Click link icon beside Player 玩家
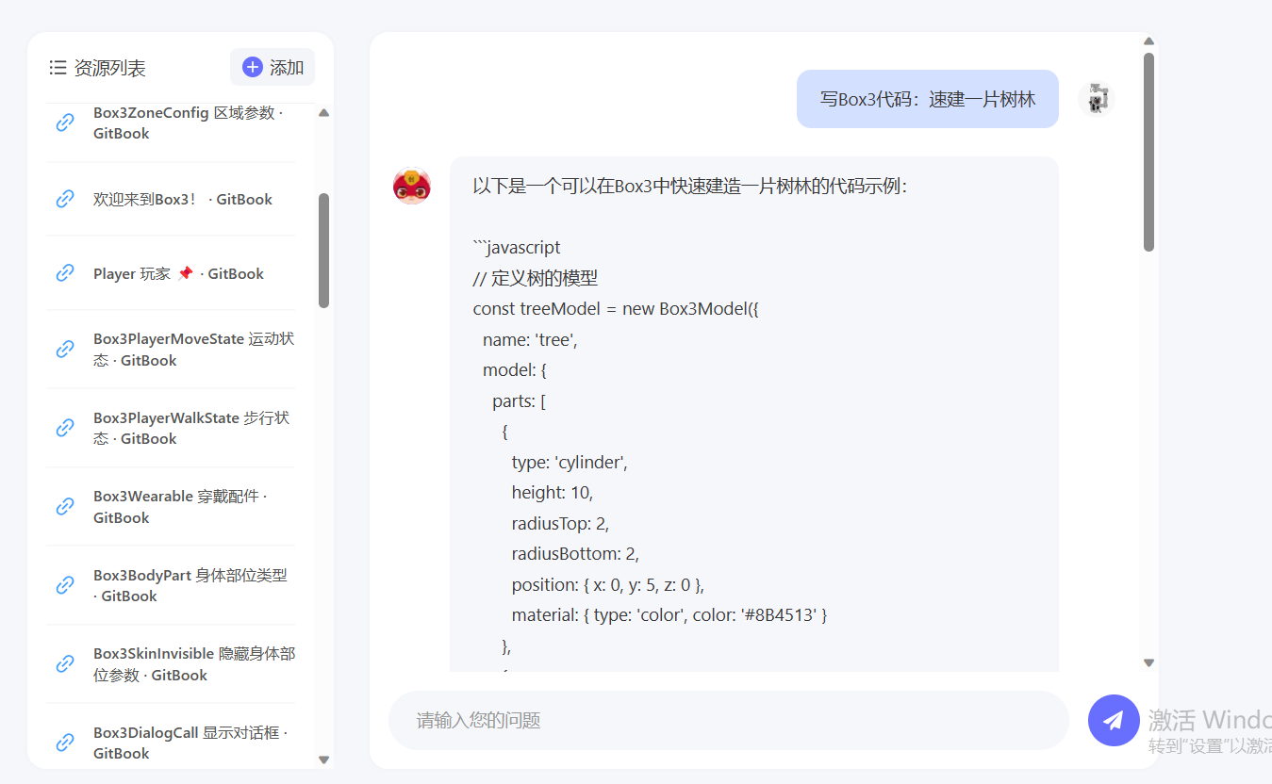The image size is (1272, 784). (x=65, y=273)
